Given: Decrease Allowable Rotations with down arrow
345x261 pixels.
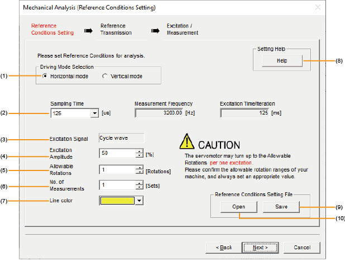Looking at the screenshot, I should 138,171.
